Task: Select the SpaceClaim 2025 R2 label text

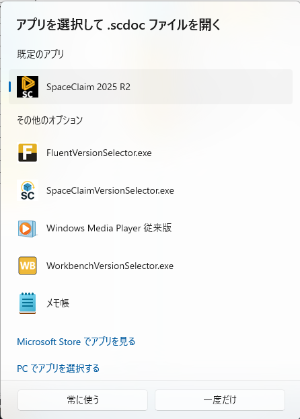Action: 88,87
